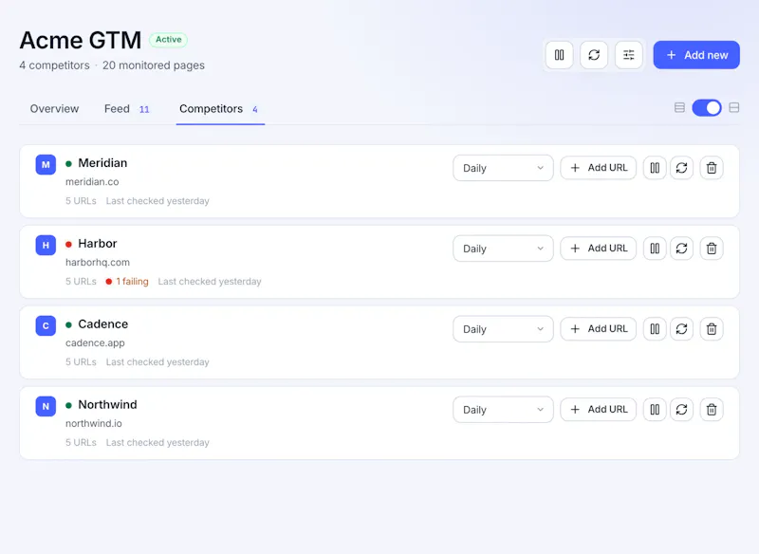Image resolution: width=759 pixels, height=554 pixels.
Task: Click the '20 monitored pages' text
Action: click(x=154, y=65)
